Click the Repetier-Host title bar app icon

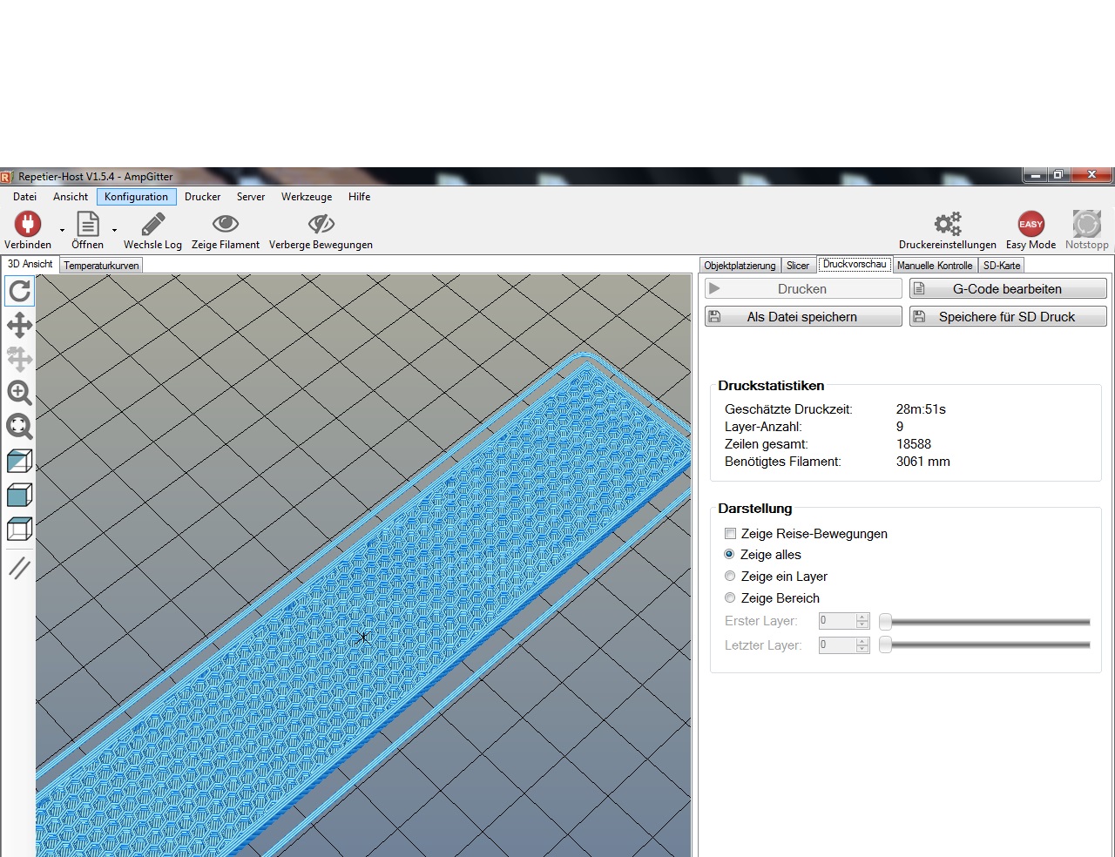[x=6, y=176]
